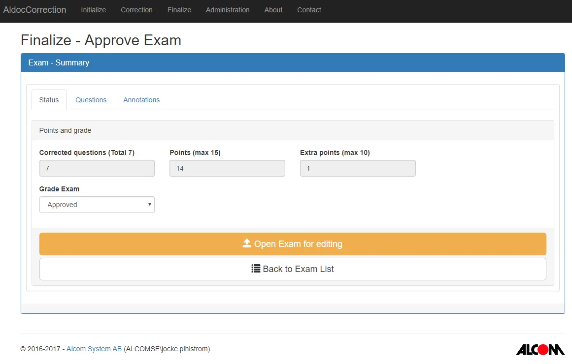Viewport: 572px width, 364px height.
Task: Click the Extra points (max 10) label
Action: (335, 152)
